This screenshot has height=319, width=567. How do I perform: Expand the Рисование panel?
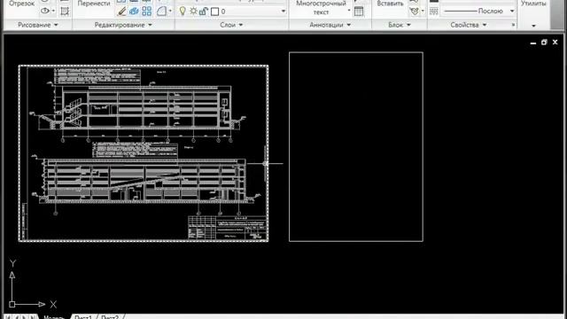tap(38, 25)
